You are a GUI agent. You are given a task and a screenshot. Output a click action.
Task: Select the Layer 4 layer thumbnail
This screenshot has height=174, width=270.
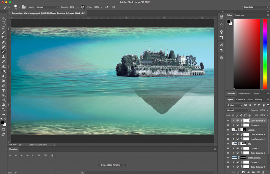pyautogui.click(x=234, y=130)
